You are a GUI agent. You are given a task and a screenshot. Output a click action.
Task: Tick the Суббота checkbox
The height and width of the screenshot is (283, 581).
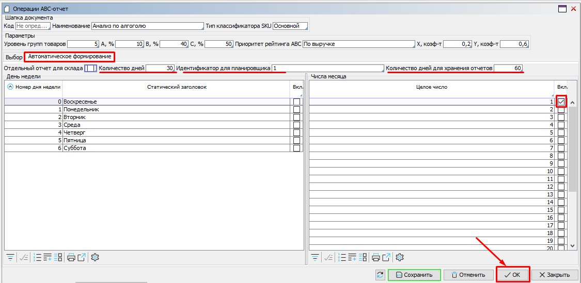pyautogui.click(x=296, y=148)
